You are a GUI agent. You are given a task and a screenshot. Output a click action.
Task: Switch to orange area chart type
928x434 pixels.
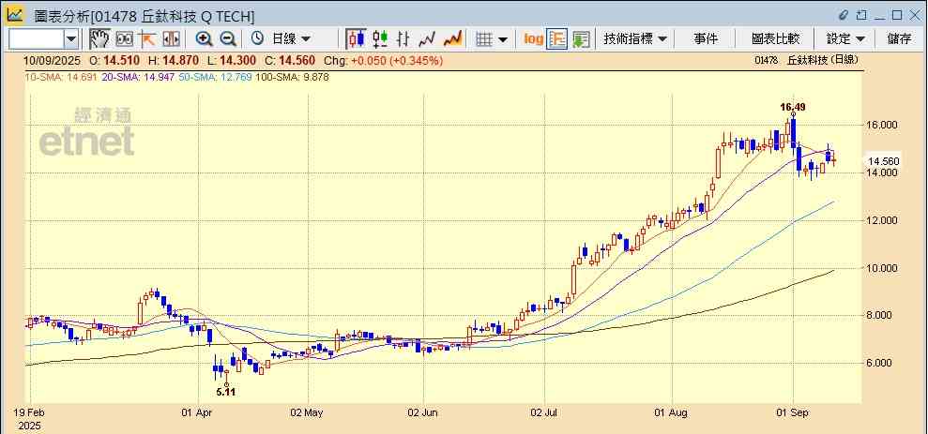[x=452, y=39]
